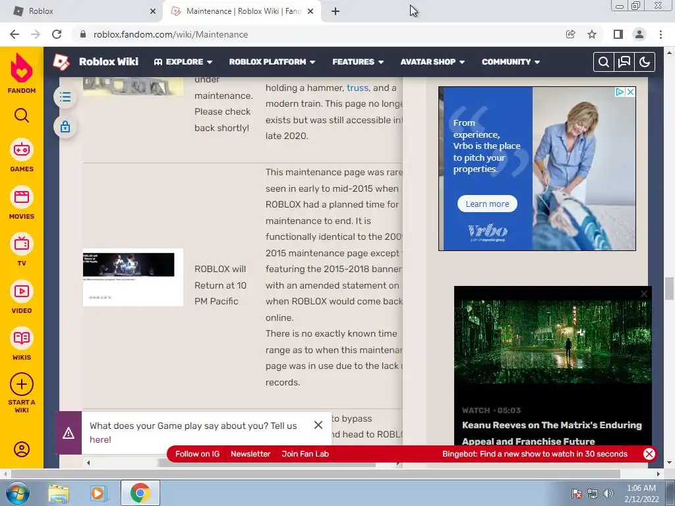Screen dimensions: 675x506
Task: Click the page vertical scrollbar thumb
Action: (x=669, y=289)
